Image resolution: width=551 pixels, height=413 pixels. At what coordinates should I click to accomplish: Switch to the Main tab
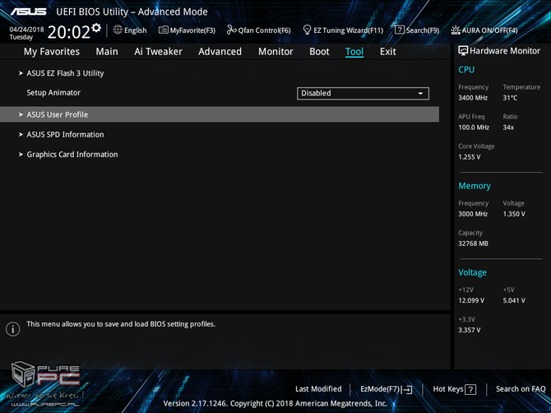[107, 52]
